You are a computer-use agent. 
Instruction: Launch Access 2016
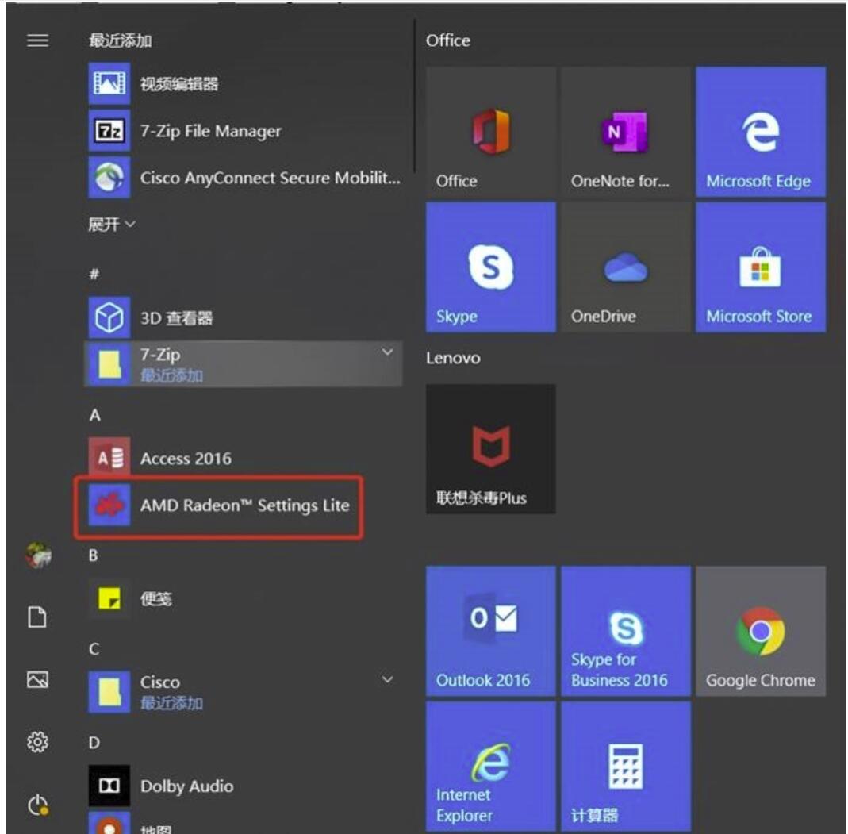click(x=186, y=459)
